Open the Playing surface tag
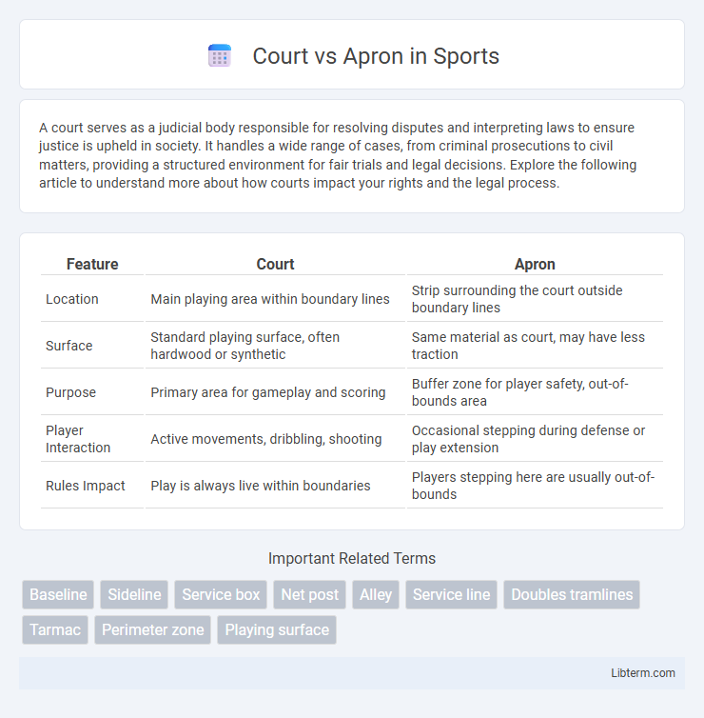The width and height of the screenshot is (704, 718). point(277,629)
